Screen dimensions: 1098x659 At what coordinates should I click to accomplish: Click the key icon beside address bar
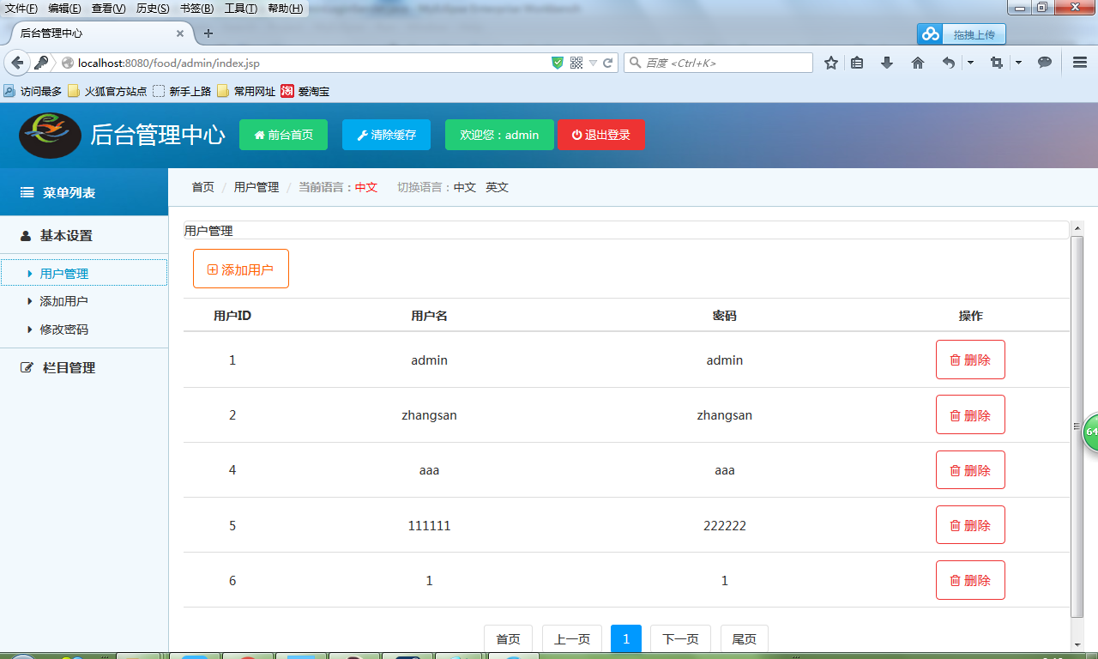coord(41,63)
